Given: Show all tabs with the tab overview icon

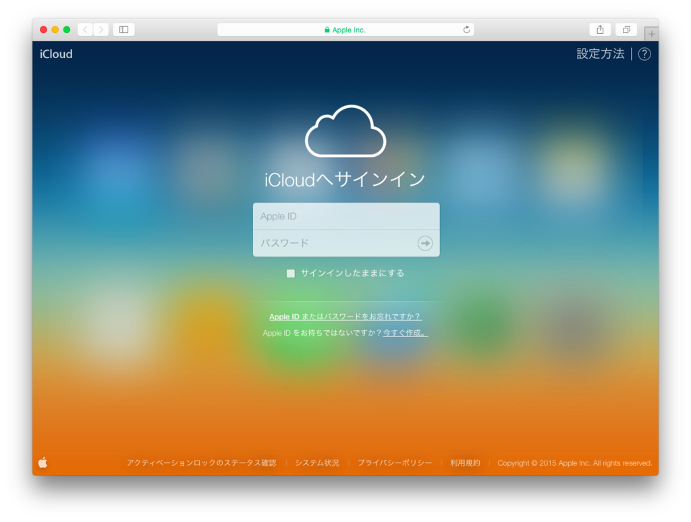Looking at the screenshot, I should tap(626, 29).
